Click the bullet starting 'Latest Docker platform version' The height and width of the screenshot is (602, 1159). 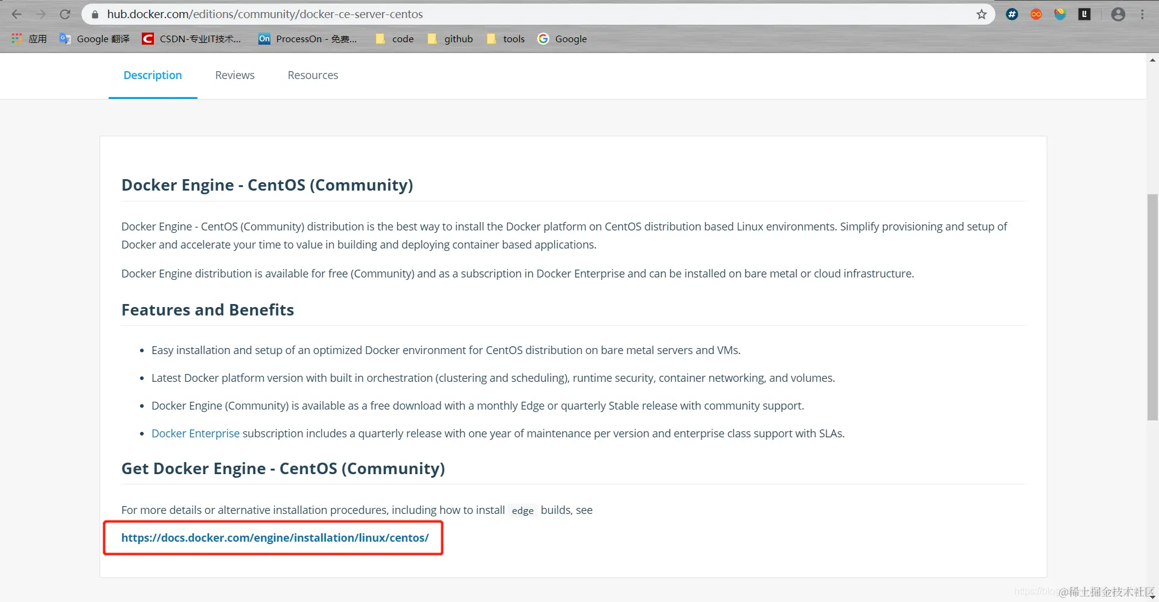493,378
